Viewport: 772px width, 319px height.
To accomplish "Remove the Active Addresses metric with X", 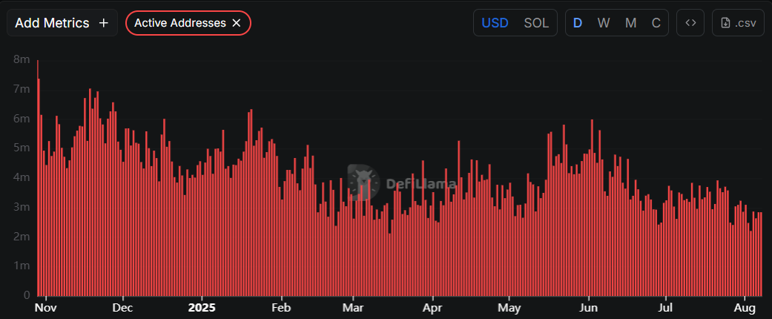I will tap(237, 23).
